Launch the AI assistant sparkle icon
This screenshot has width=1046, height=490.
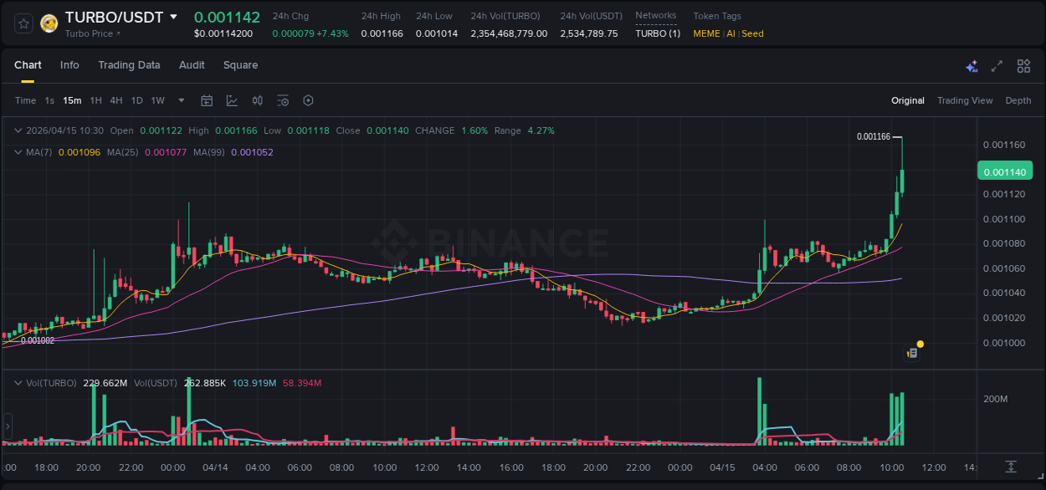(972, 65)
